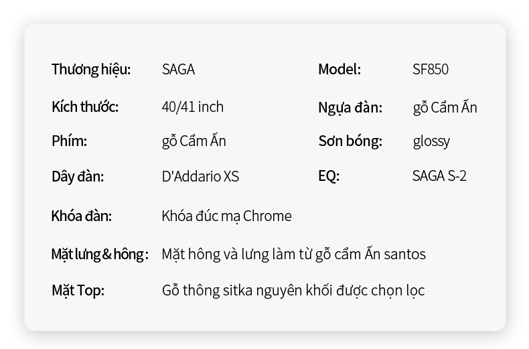
Task: Select the SF850 model value
Action: click(x=431, y=70)
